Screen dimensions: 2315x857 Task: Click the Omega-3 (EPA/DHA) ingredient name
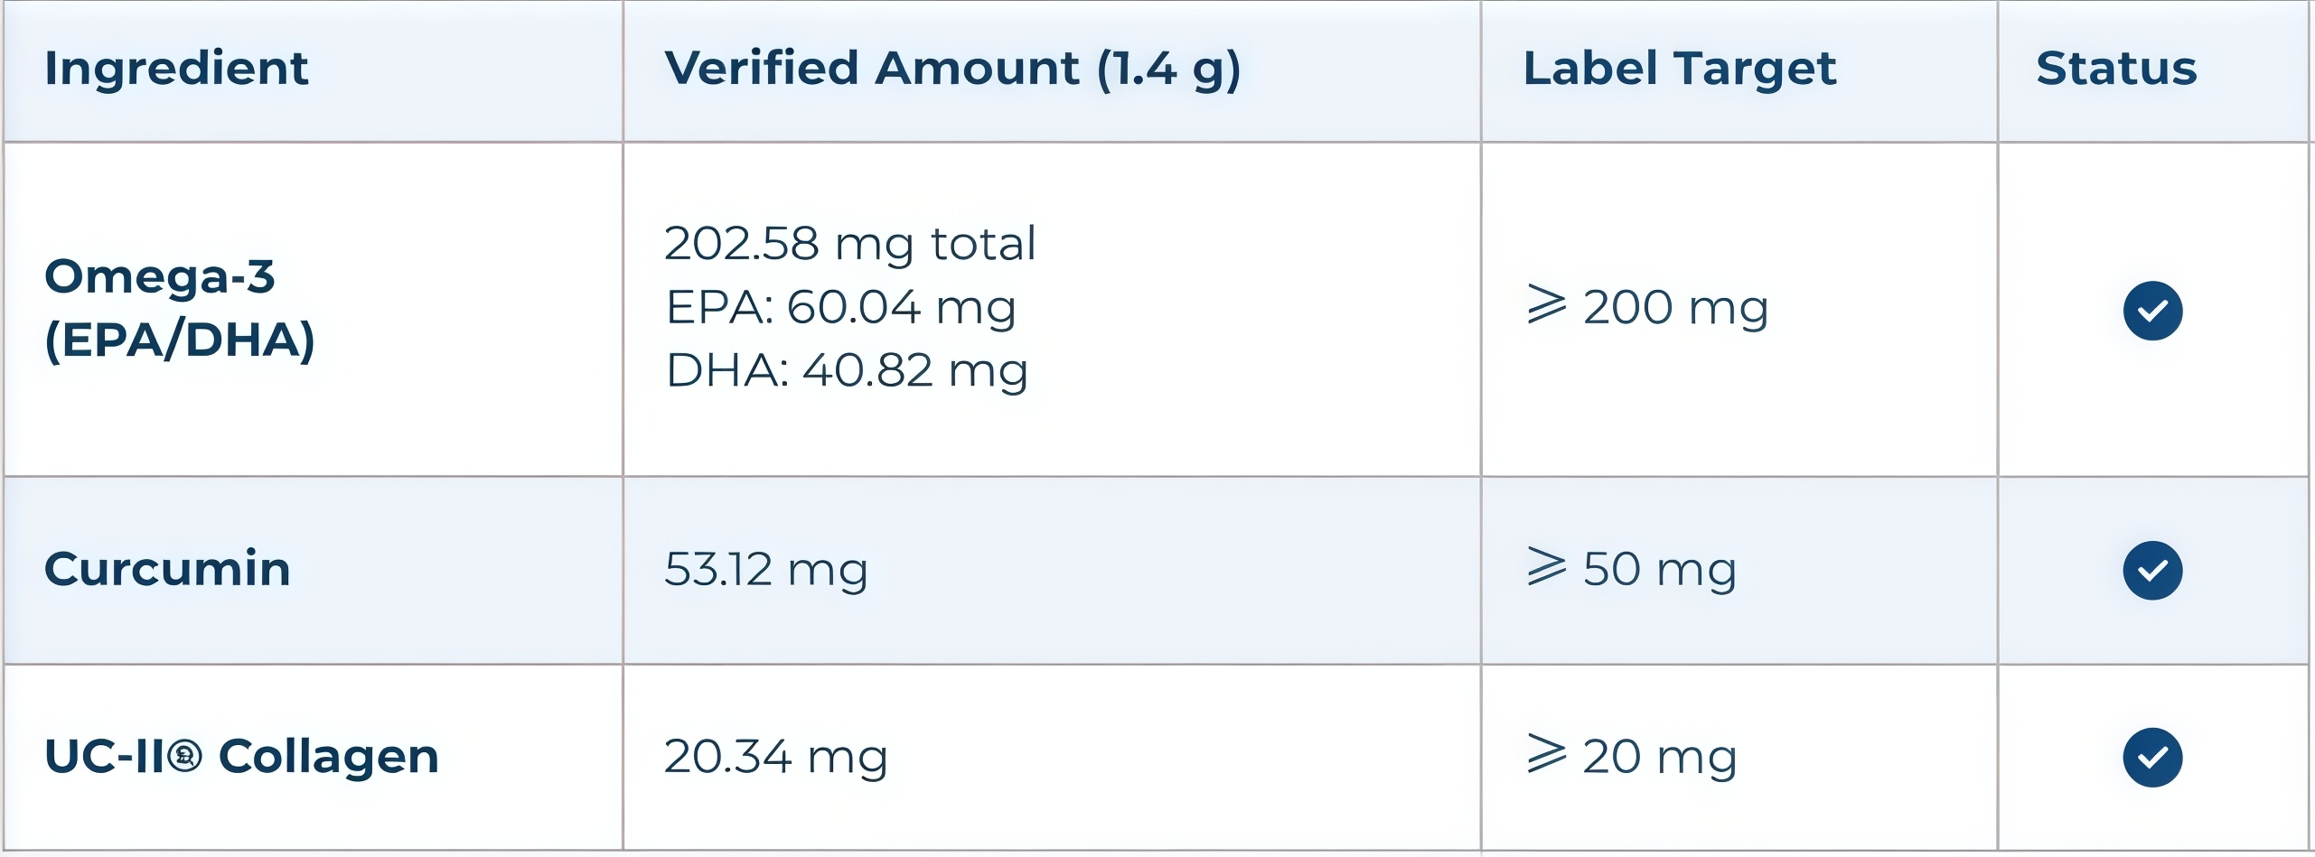pyautogui.click(x=180, y=308)
